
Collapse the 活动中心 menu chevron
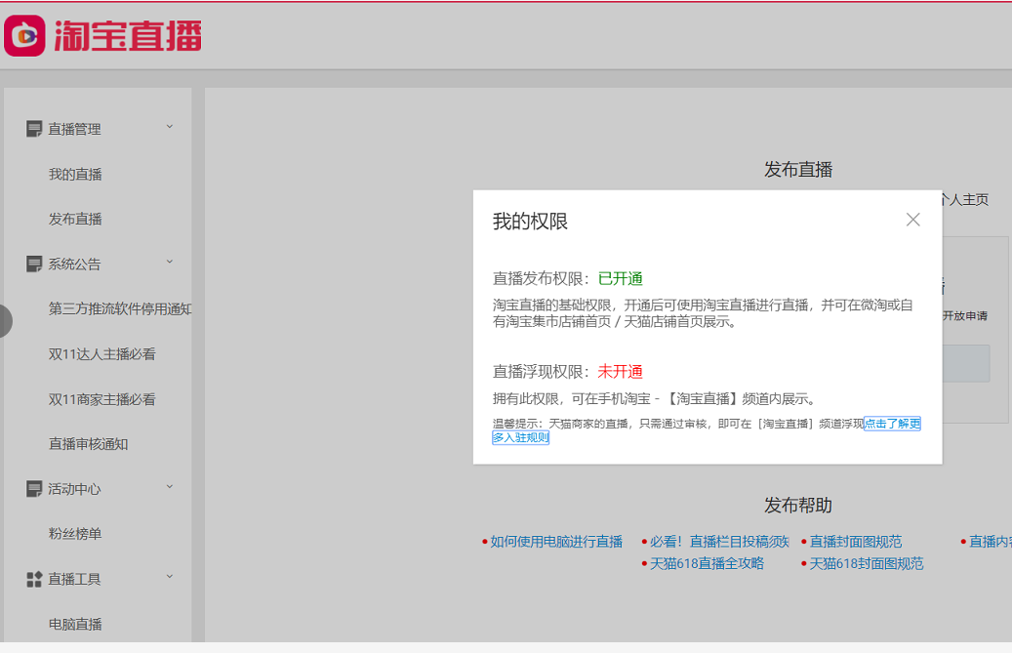point(170,487)
